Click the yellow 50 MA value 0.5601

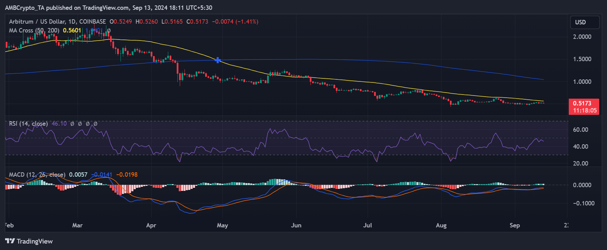(x=72, y=30)
